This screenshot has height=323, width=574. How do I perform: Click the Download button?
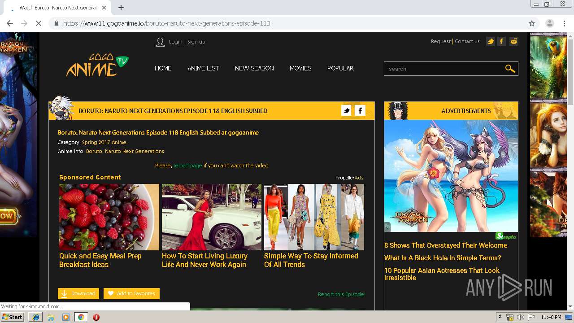click(78, 293)
